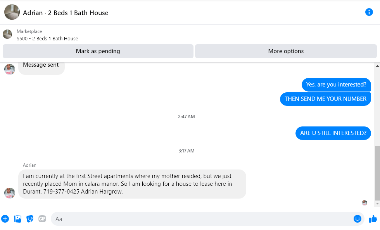Open the Marketplace listing thumbnail
The image size is (380, 230).
click(x=7, y=34)
